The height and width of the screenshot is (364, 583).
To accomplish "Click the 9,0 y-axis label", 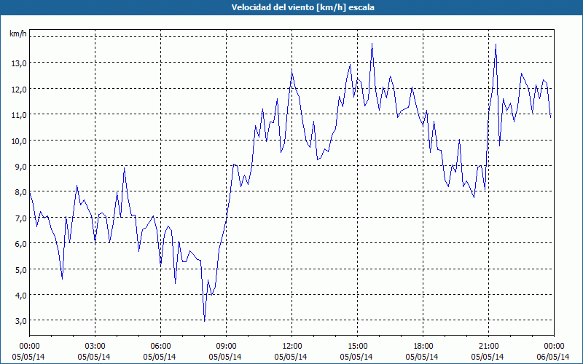I will 20,167.
